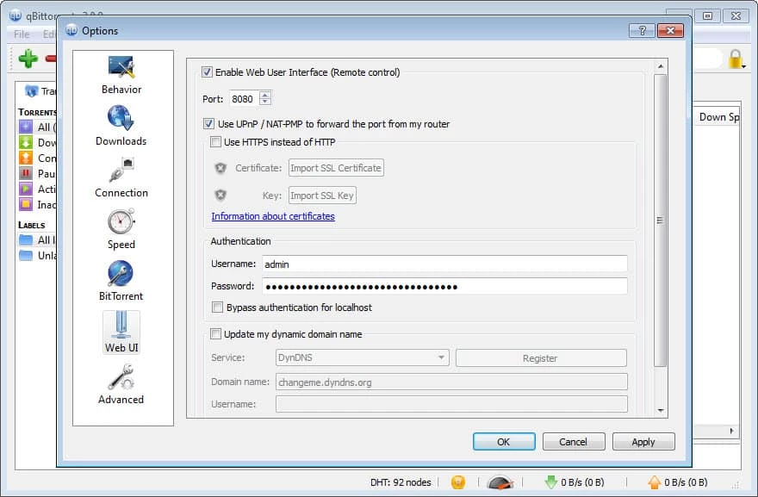The width and height of the screenshot is (758, 497).
Task: Open the Connection settings page
Action: coord(121,177)
